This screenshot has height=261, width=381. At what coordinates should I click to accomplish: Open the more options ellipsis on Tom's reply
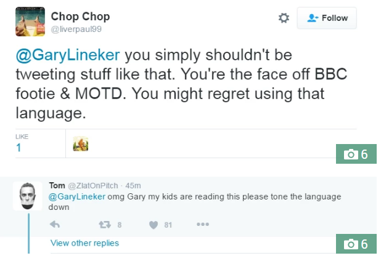pos(203,224)
